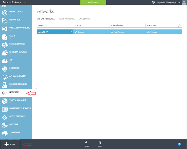Open Traffic Manager label in sidebar
Screen dimensions: 187x149
[18, 100]
